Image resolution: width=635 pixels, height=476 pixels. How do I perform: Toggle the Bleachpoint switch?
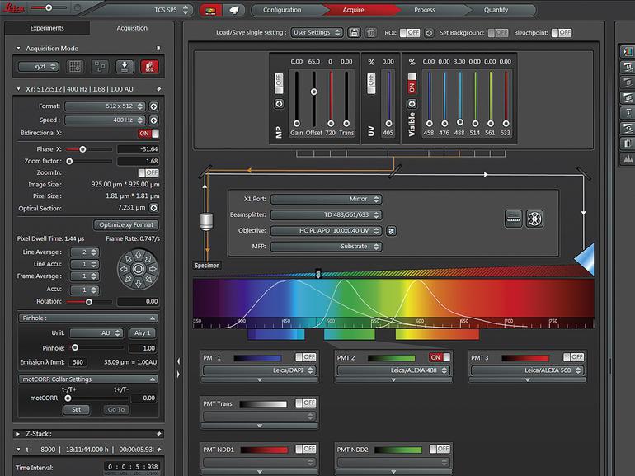[x=562, y=32]
